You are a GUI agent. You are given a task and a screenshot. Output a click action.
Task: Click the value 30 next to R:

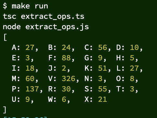[x=66, y=89]
